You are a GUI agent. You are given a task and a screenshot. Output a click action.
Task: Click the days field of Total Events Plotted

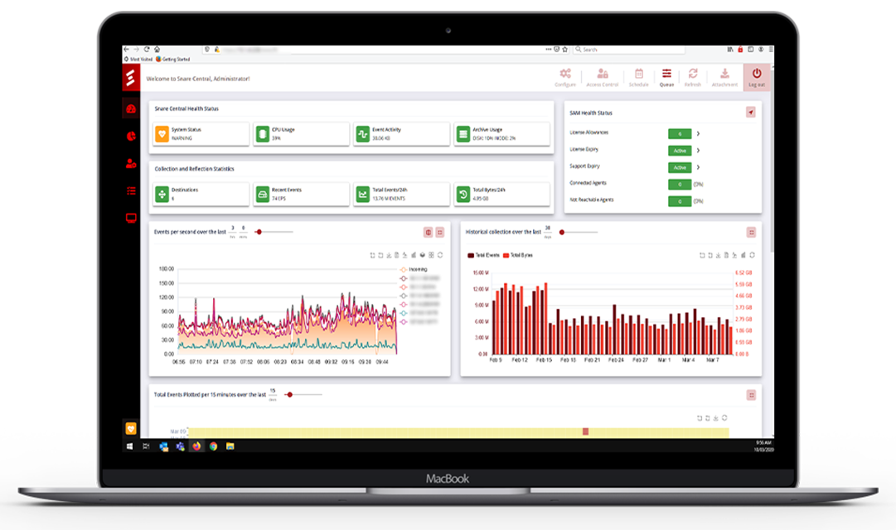pos(273,392)
